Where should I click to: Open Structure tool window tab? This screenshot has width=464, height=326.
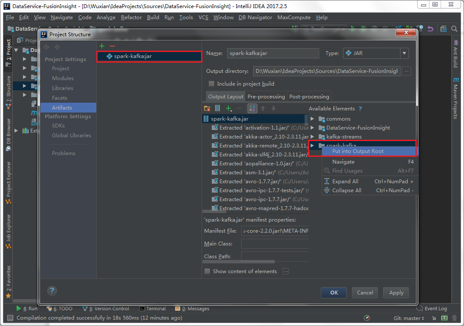8,92
